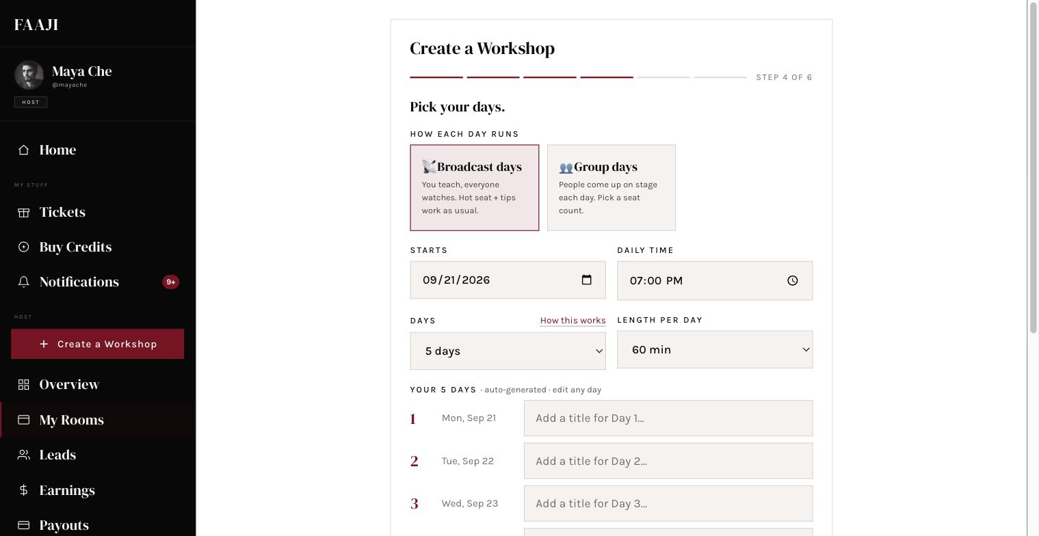
Task: Open the Length per day dropdown
Action: [x=715, y=349]
